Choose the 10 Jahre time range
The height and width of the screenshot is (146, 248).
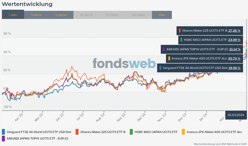(x=86, y=15)
